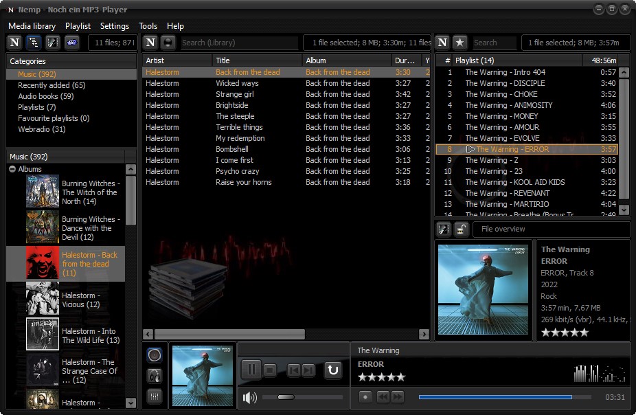The height and width of the screenshot is (415, 636).
Task: Open the equalizer panel icon
Action: tap(155, 396)
